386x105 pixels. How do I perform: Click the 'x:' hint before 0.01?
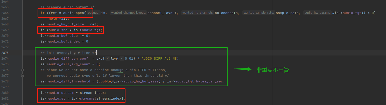point(122,59)
